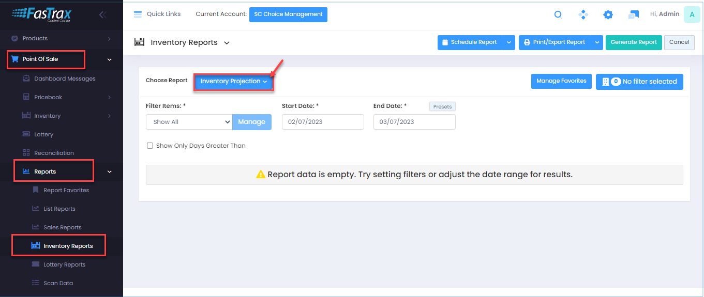Open the Filter Items Show All dropdown
The width and height of the screenshot is (704, 297).
pos(189,122)
